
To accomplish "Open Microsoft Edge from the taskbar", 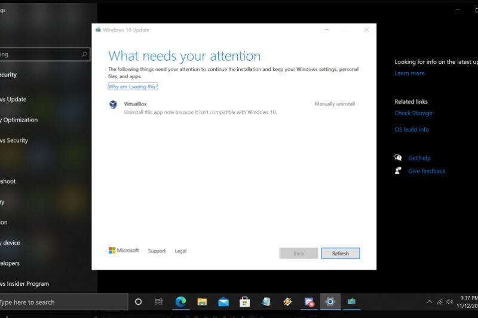I will [x=180, y=301].
